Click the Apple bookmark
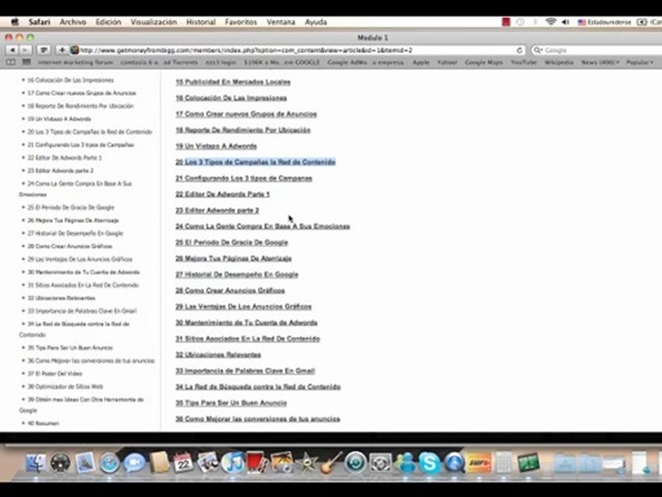This screenshot has width=662, height=497. (421, 63)
